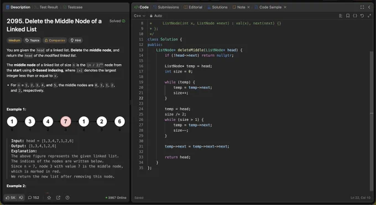Open the Topics tag
The height and width of the screenshot is (205, 376).
(x=33, y=40)
